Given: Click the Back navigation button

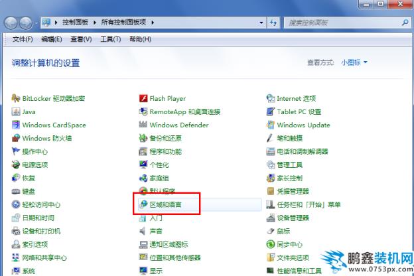Looking at the screenshot, I should click(11, 23).
